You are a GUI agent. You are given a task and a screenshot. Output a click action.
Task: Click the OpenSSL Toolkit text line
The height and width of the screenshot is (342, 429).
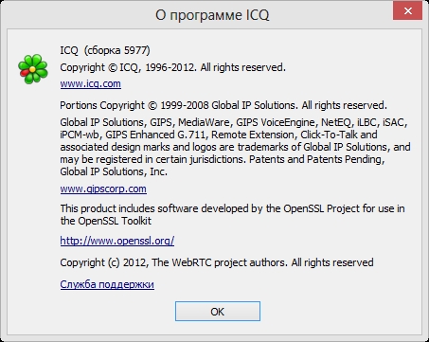pyautogui.click(x=106, y=221)
